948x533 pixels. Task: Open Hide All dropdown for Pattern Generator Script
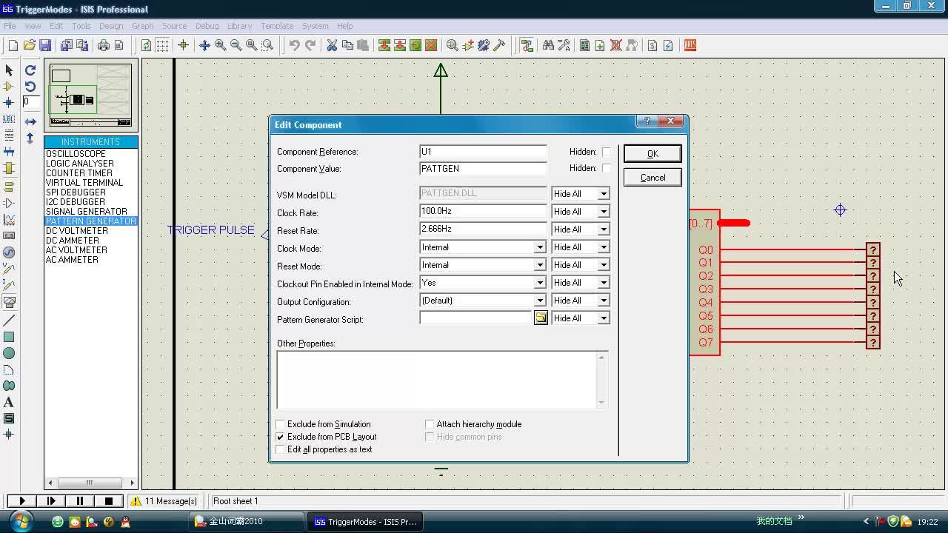[604, 318]
